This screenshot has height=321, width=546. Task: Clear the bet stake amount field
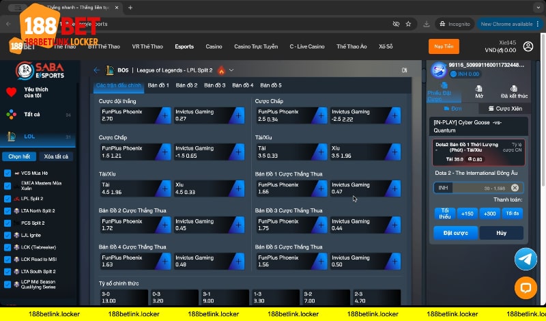click(x=515, y=188)
